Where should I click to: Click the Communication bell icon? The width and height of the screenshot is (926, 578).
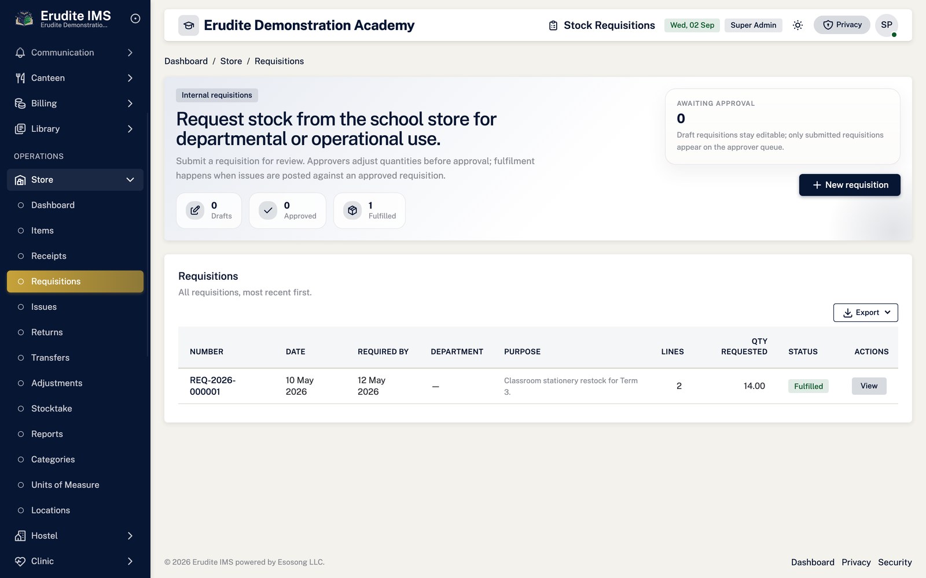pyautogui.click(x=20, y=53)
